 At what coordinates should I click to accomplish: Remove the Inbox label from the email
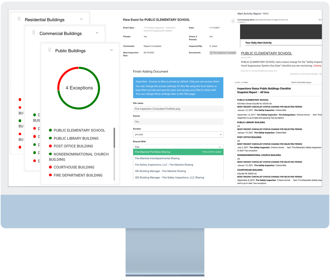pyautogui.click(x=268, y=14)
